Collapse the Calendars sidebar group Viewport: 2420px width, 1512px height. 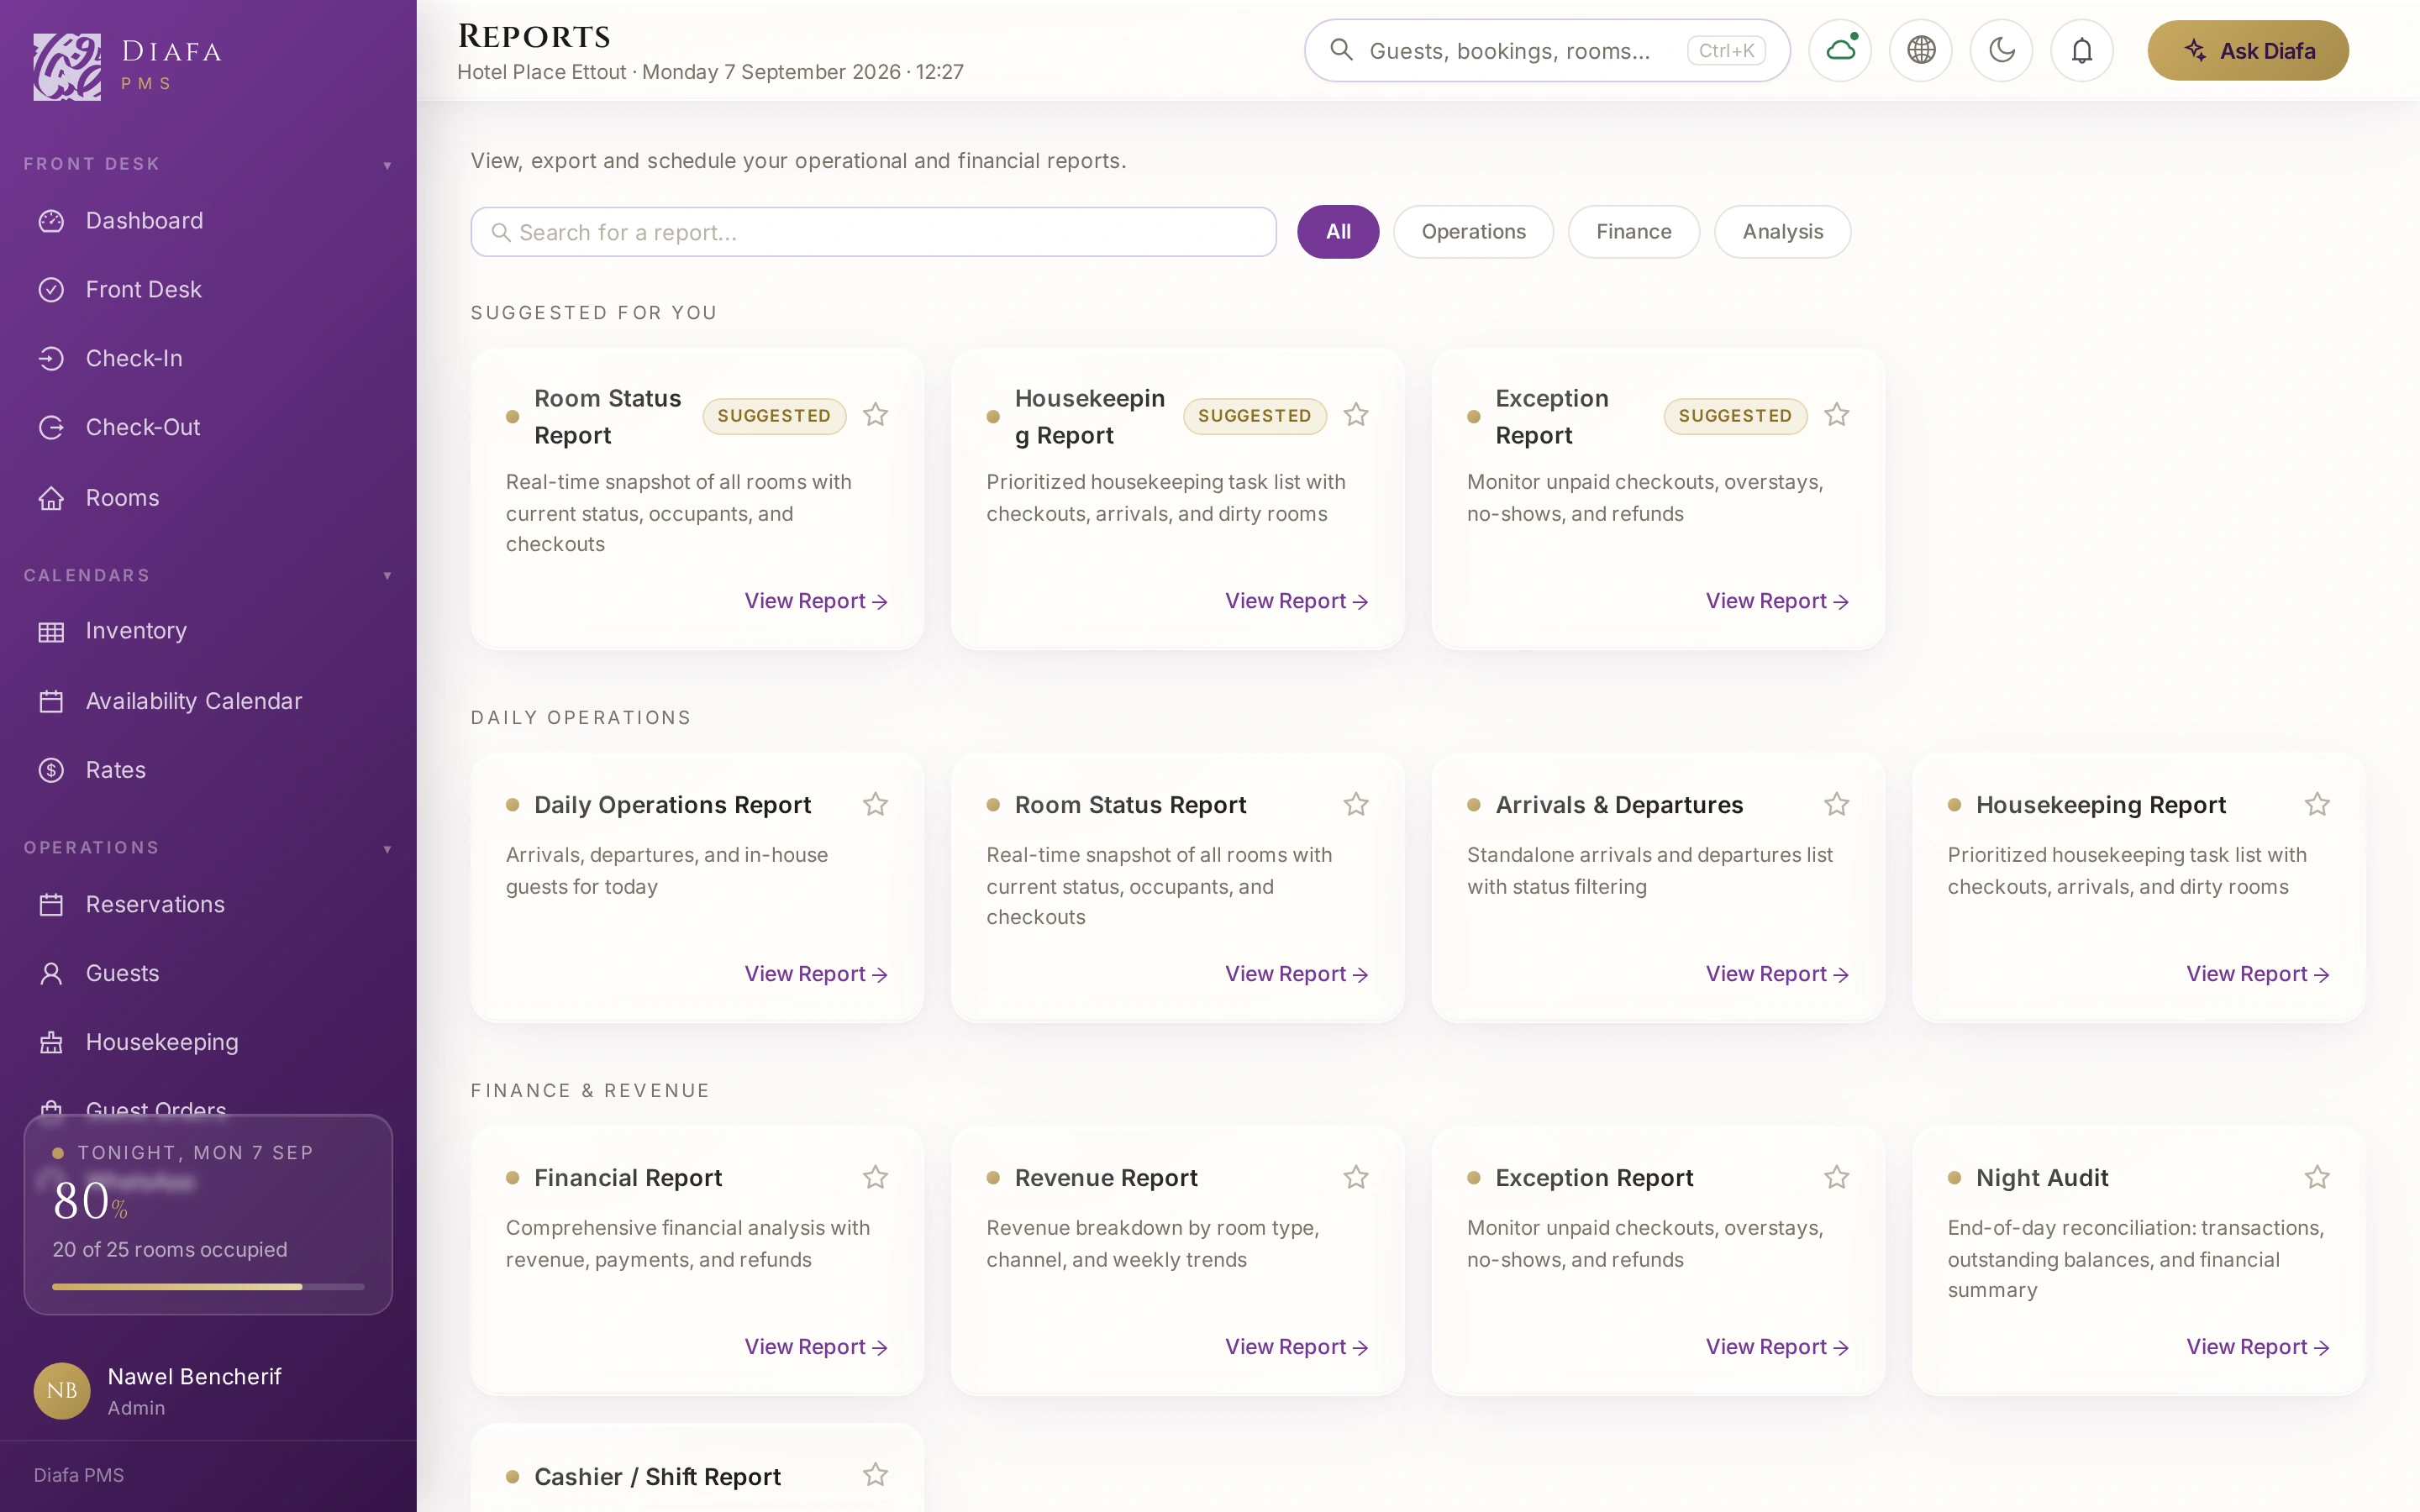pos(208,575)
